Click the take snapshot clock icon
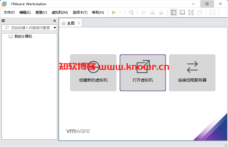The width and height of the screenshot is (228, 147). 143,12
